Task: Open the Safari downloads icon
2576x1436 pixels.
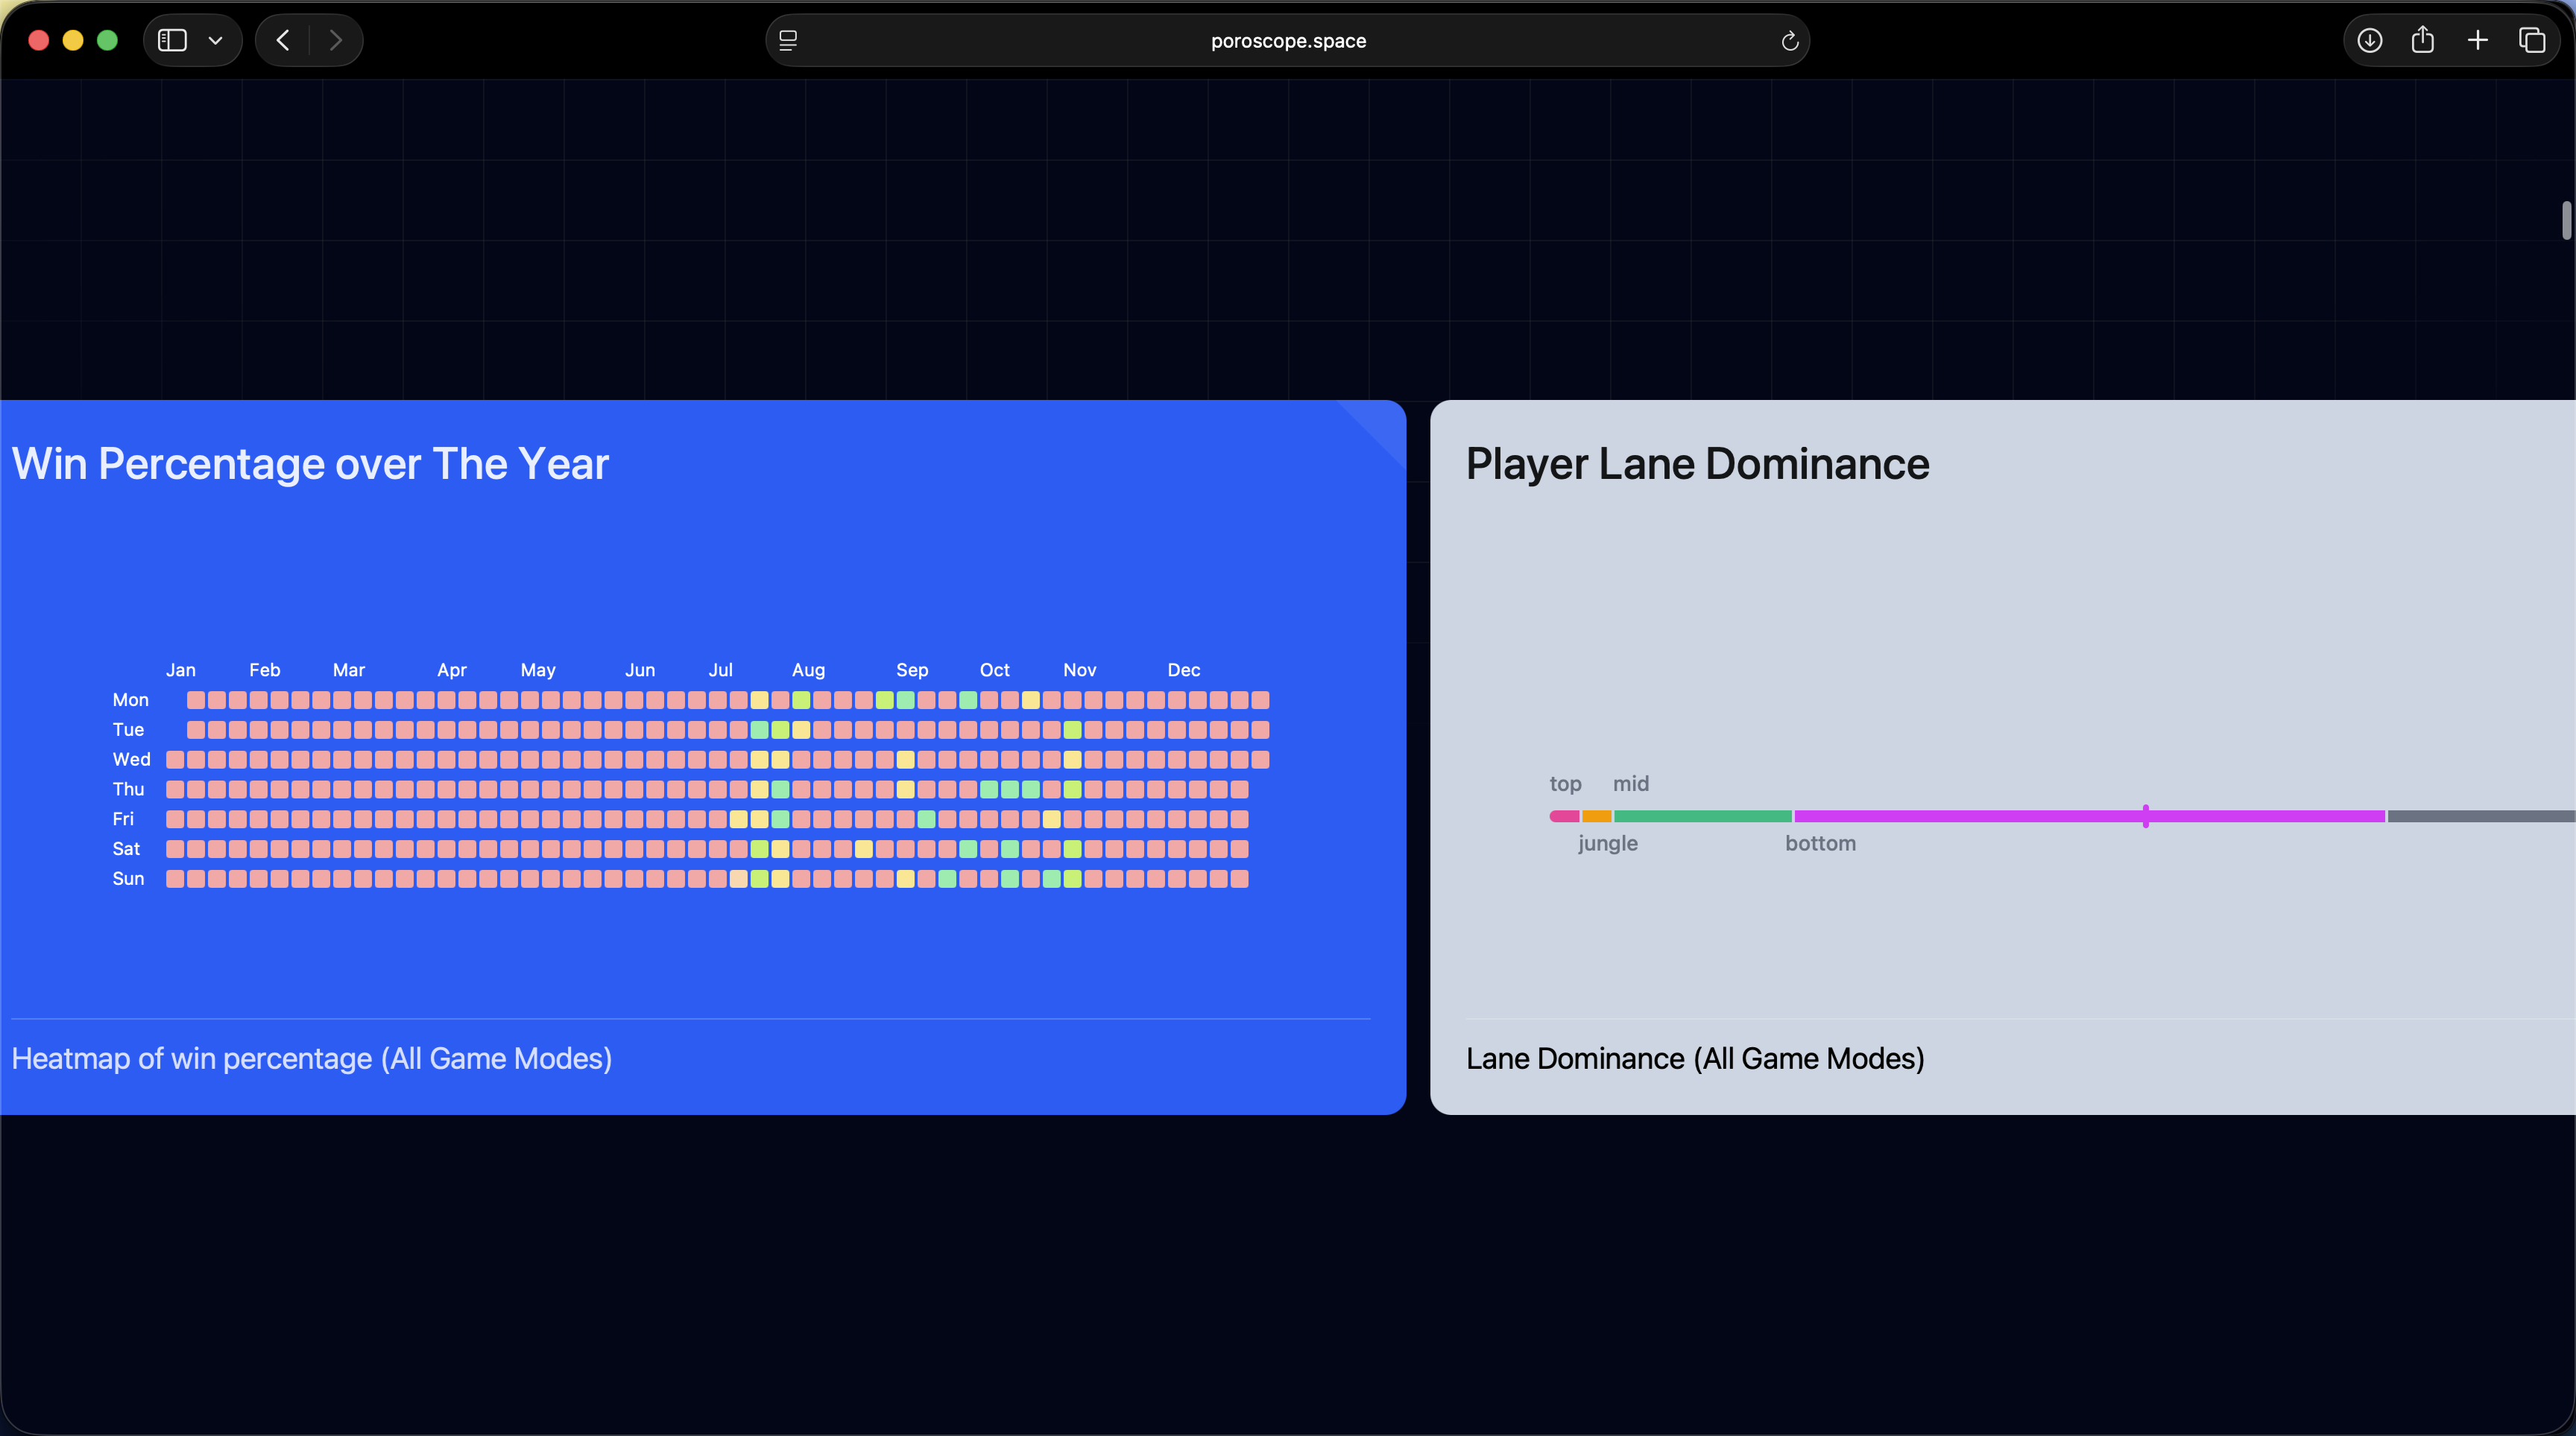Action: 2369,40
